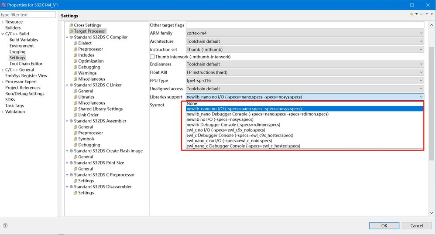
Task: Click the Standard S32DS C Linker tool icon
Action: [x=71, y=85]
